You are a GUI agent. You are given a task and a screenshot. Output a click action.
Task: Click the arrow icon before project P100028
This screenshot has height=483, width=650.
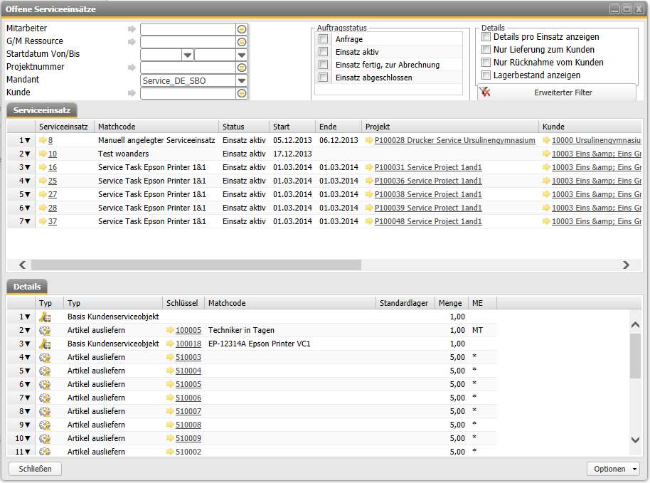pyautogui.click(x=369, y=141)
